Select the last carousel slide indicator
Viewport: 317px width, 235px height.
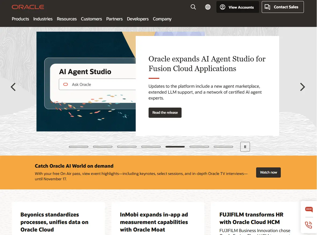pos(223,147)
